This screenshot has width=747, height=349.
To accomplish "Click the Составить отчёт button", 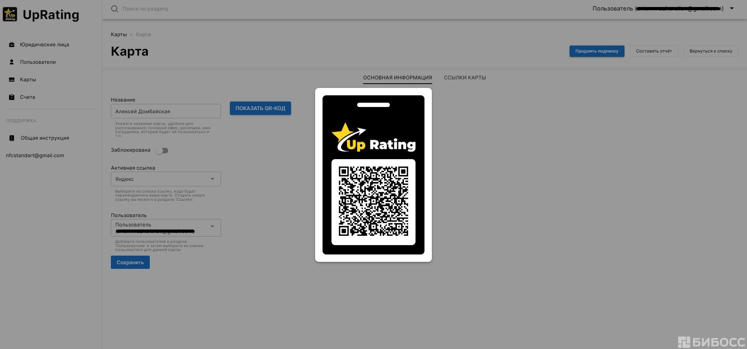I will click(654, 51).
